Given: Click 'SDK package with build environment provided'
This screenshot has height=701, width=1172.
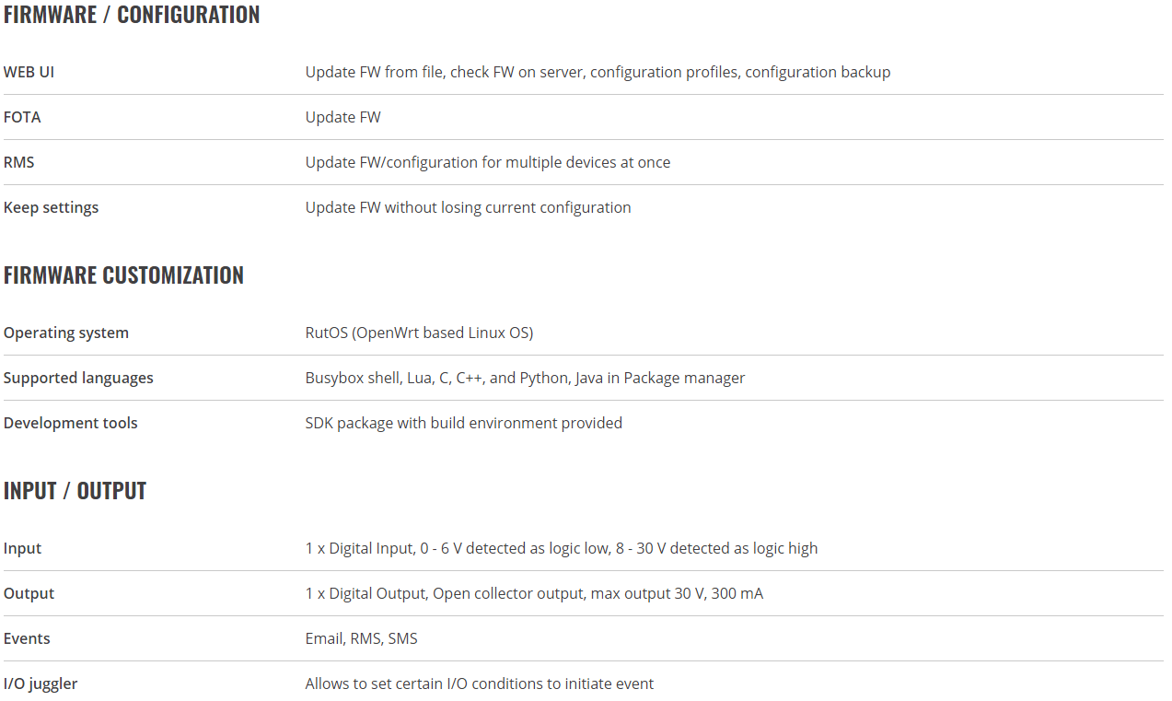Looking at the screenshot, I should point(464,423).
